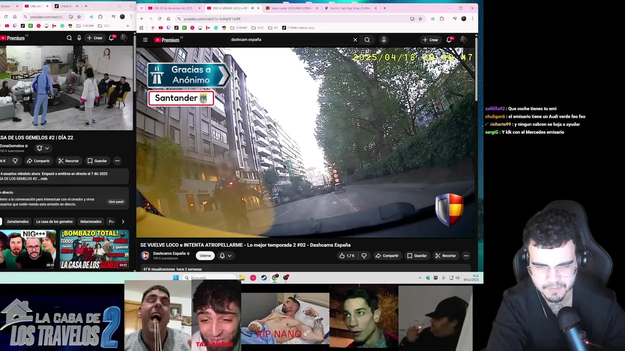Notifications bell in left YouTube window
This screenshot has width=625, height=351.
coord(112,38)
